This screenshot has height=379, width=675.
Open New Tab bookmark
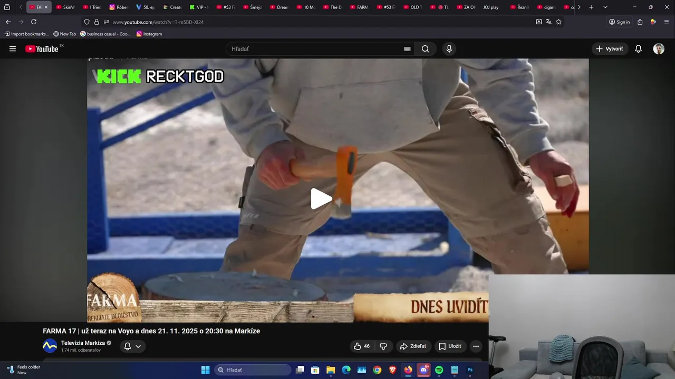click(x=64, y=34)
